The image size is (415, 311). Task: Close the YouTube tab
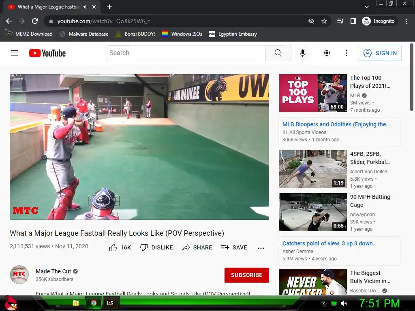pos(94,7)
